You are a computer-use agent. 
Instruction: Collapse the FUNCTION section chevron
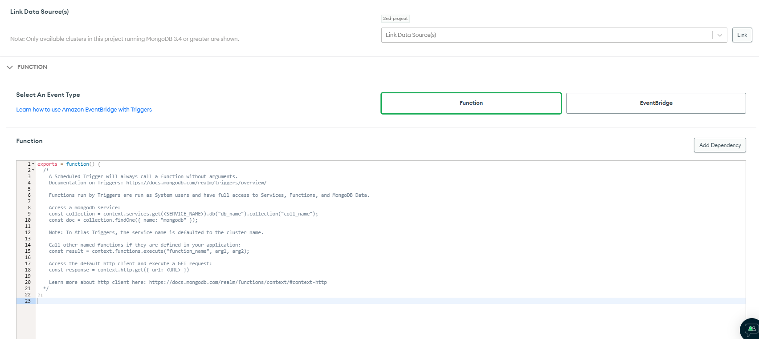pyautogui.click(x=10, y=67)
